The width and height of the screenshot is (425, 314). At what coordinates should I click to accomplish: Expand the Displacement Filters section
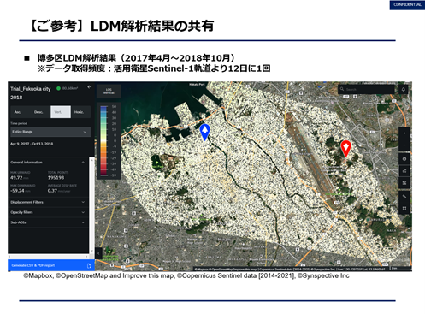(48, 202)
